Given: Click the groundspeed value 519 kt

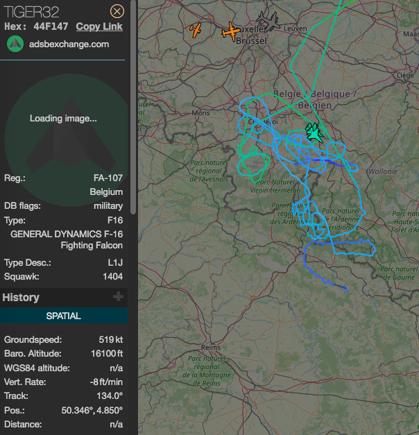Looking at the screenshot, I should click(x=111, y=339).
